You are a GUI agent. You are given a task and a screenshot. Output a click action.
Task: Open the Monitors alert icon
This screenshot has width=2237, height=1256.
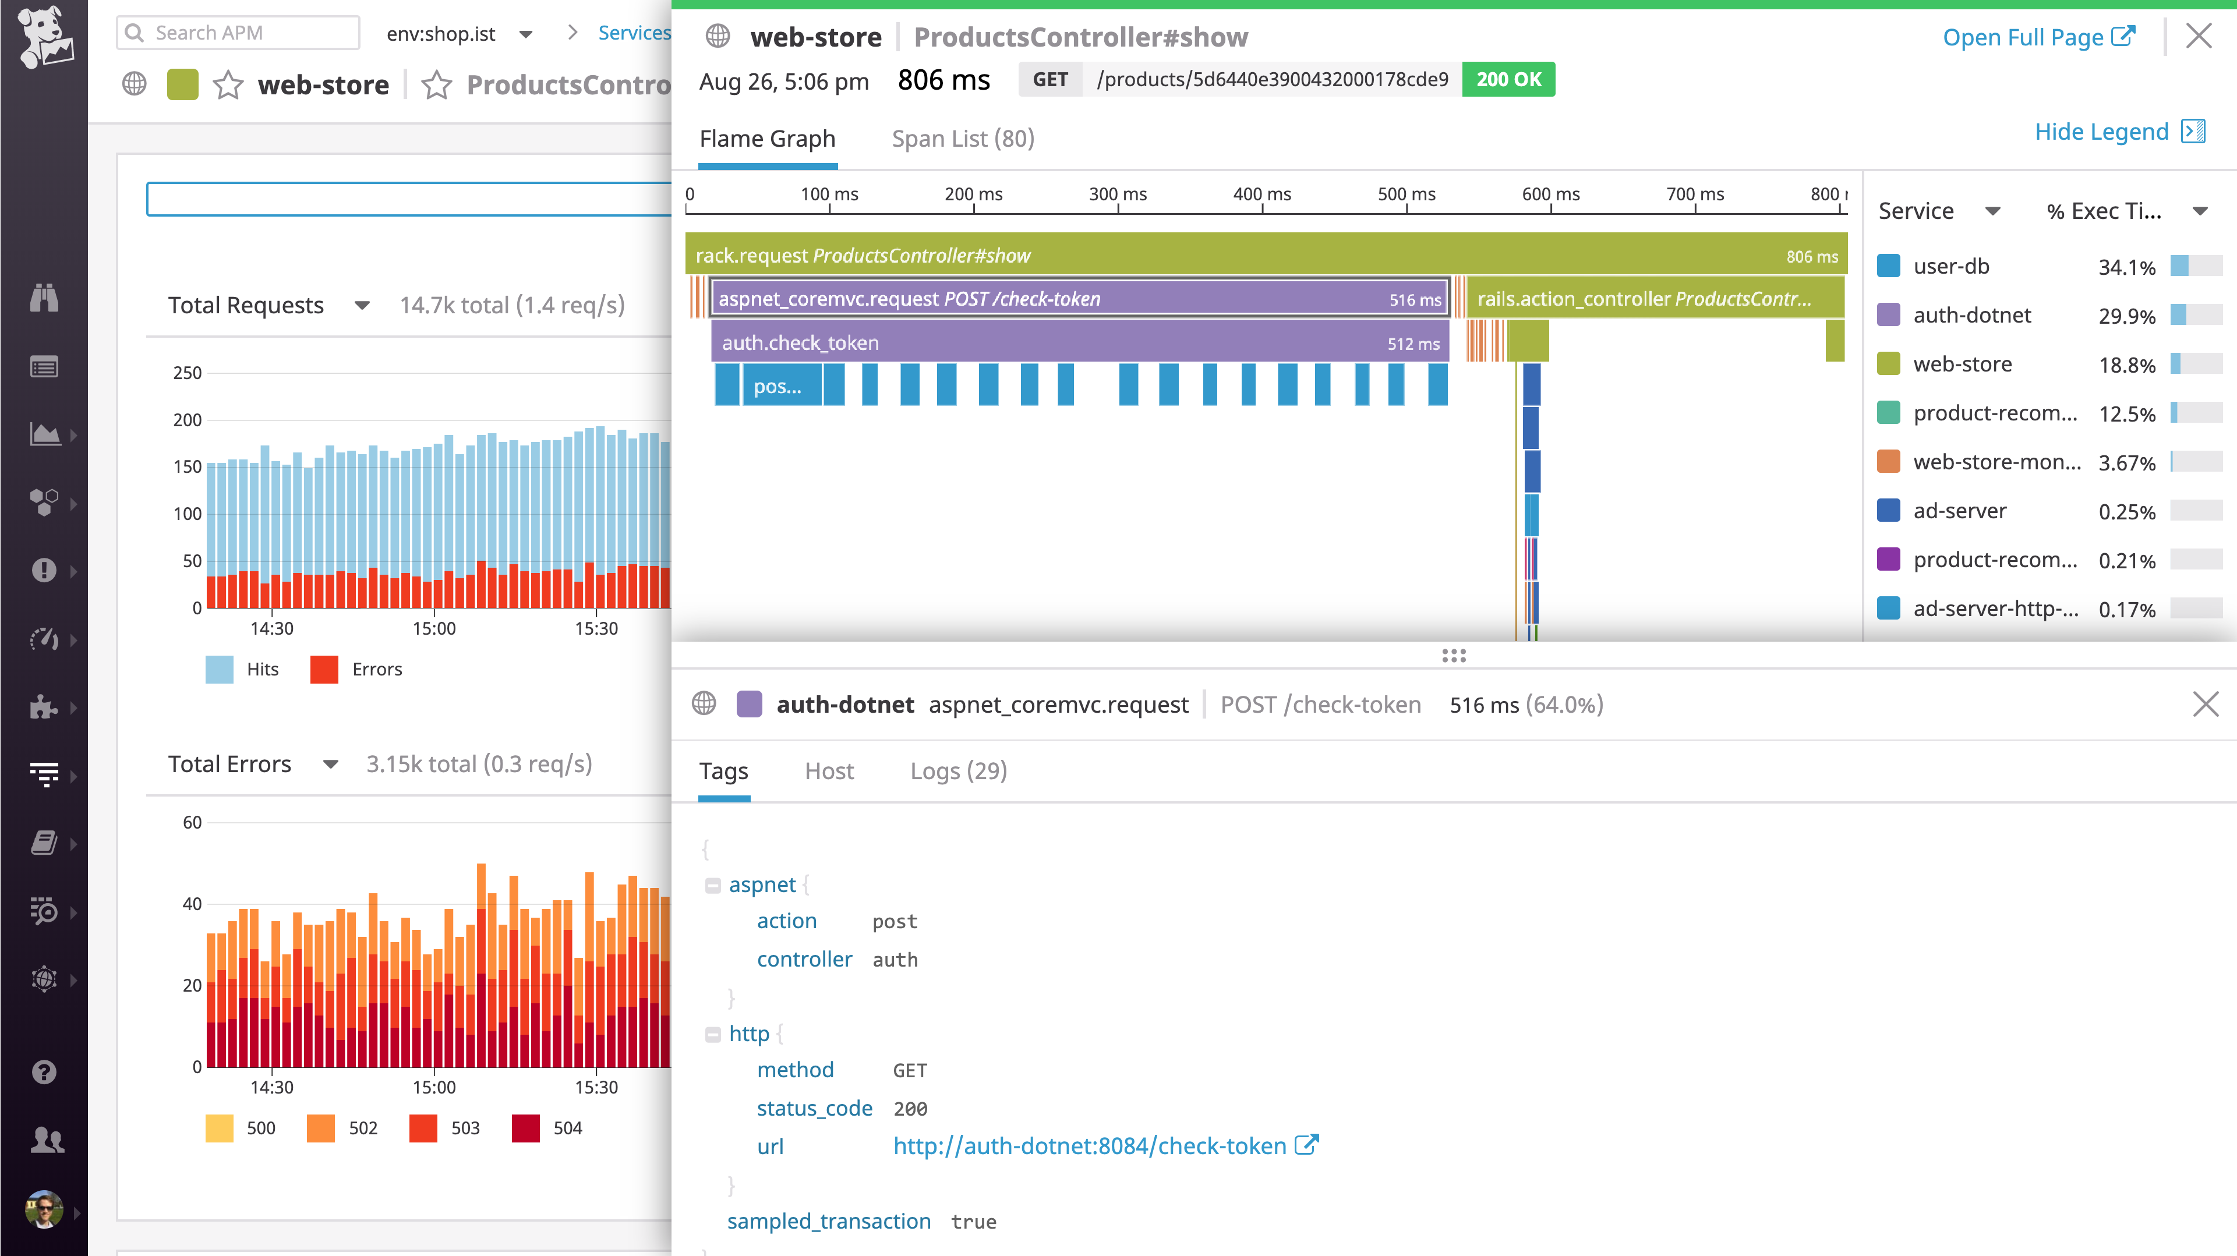[45, 570]
